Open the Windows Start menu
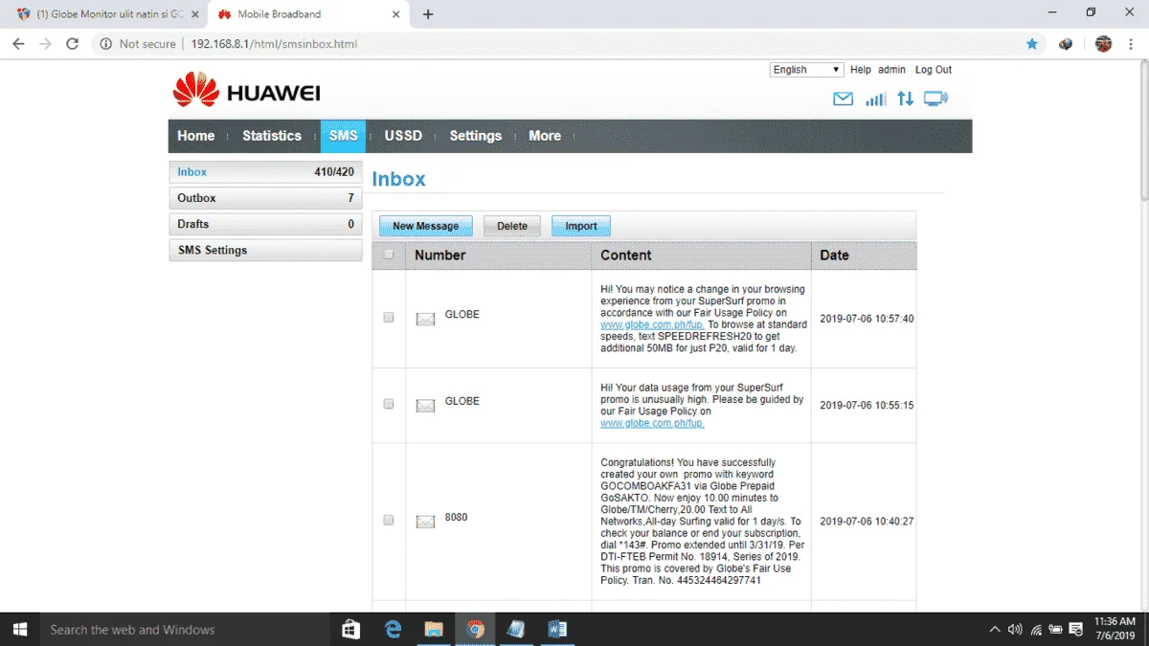This screenshot has width=1149, height=646. [19, 629]
